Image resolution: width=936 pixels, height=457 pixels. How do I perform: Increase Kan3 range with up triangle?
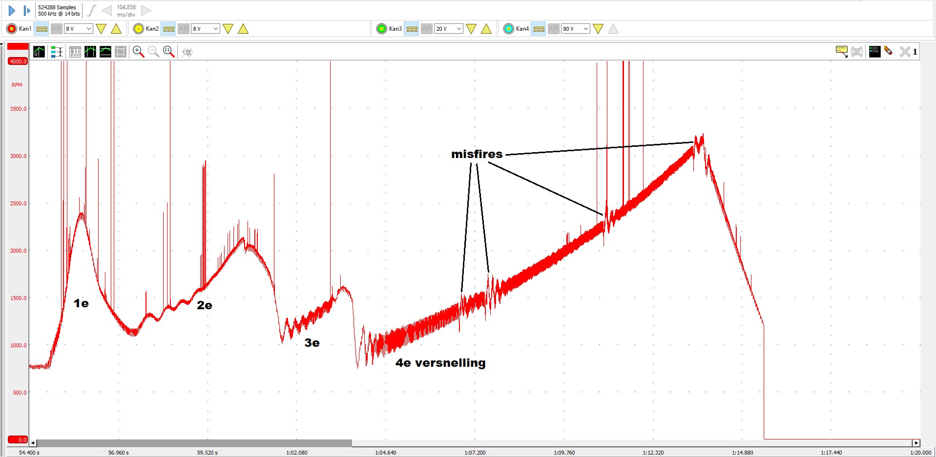coord(486,29)
